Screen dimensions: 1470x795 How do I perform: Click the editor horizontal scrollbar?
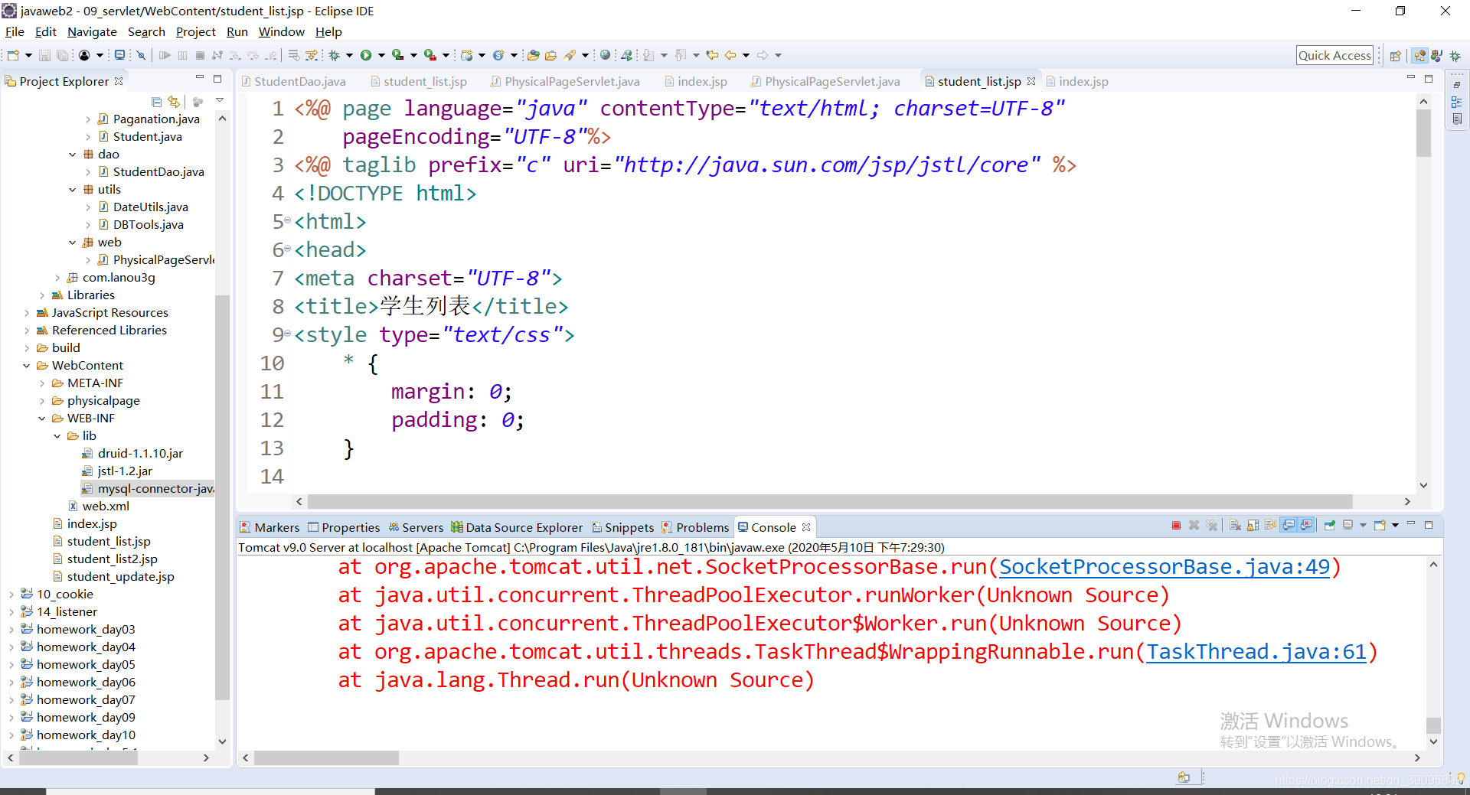click(829, 501)
